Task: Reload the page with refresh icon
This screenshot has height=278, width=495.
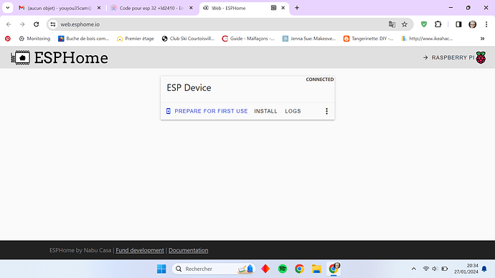Action: [37, 24]
